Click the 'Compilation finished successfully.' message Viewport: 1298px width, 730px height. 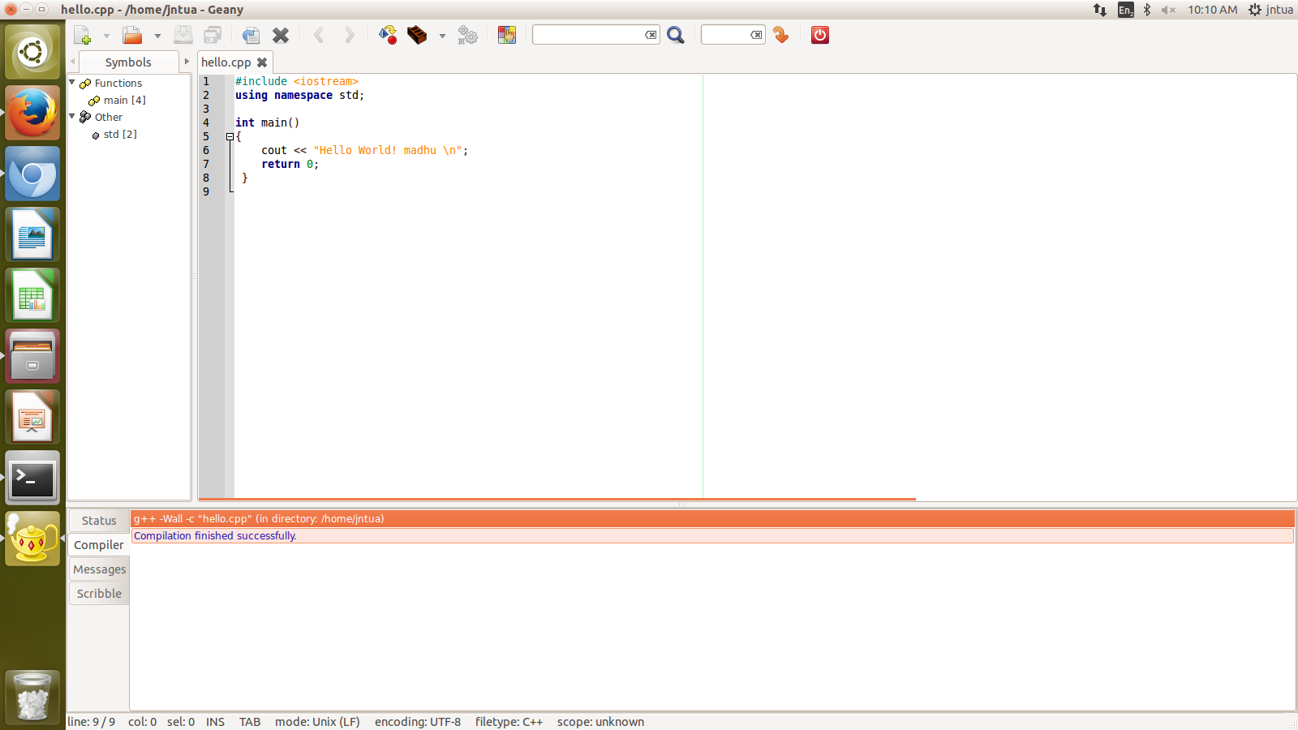pos(712,536)
